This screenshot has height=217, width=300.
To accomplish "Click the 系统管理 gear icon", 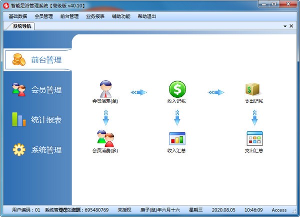I will click(18, 149).
